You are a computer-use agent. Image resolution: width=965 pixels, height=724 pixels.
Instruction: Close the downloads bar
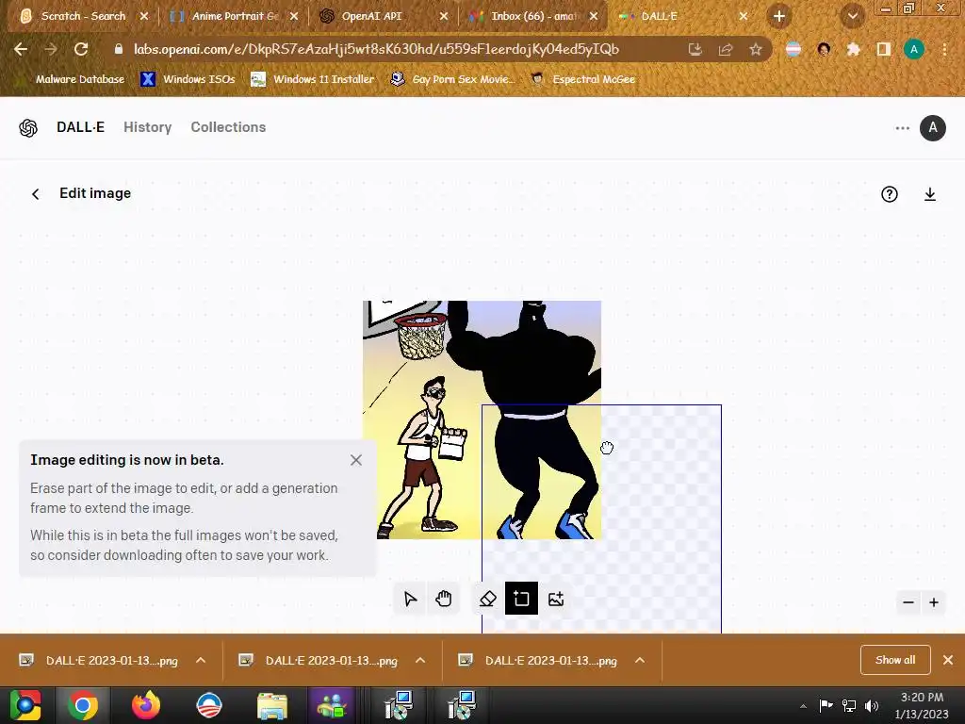pos(948,660)
